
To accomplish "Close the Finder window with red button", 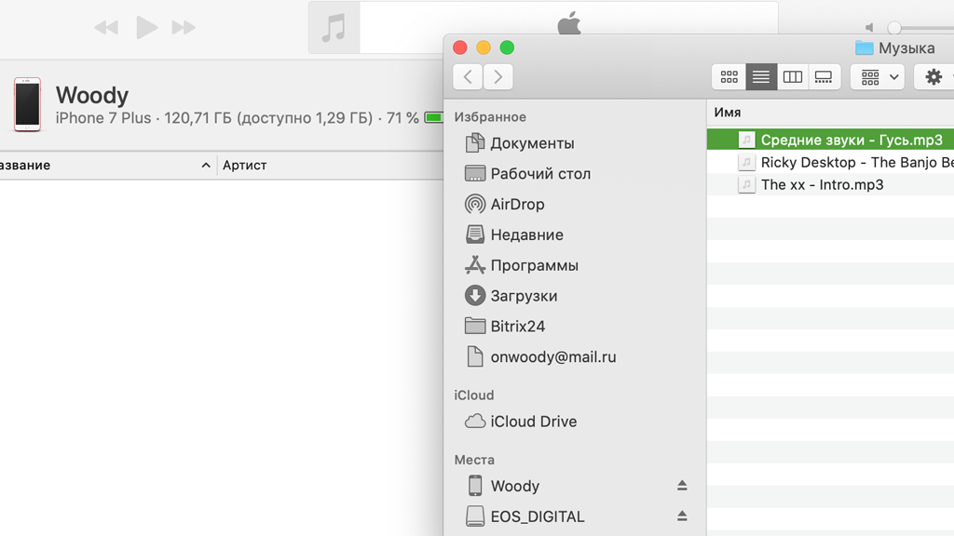I will tap(460, 47).
